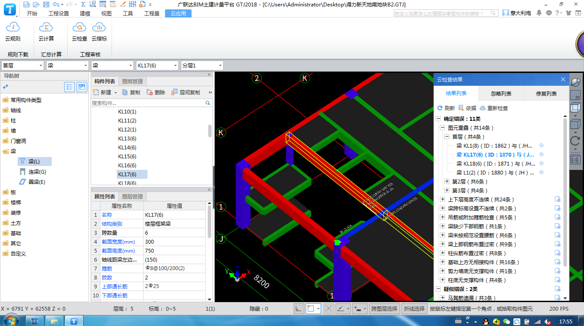This screenshot has width=584, height=326.
Task: Expand 柱底无支撑构件 (共4条) node
Action: point(442,280)
